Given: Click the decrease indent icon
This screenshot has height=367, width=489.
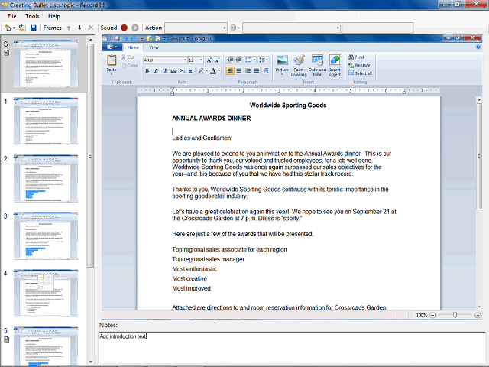Looking at the screenshot, I should point(230,60).
